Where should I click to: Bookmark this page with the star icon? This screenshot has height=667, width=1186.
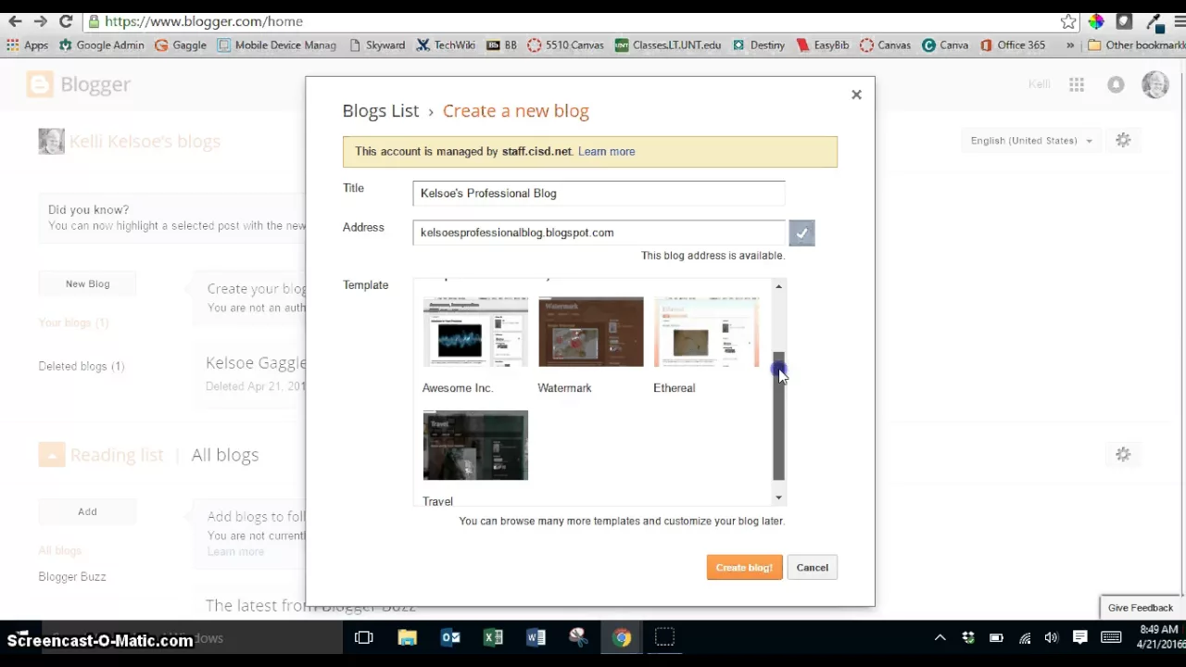1068,20
